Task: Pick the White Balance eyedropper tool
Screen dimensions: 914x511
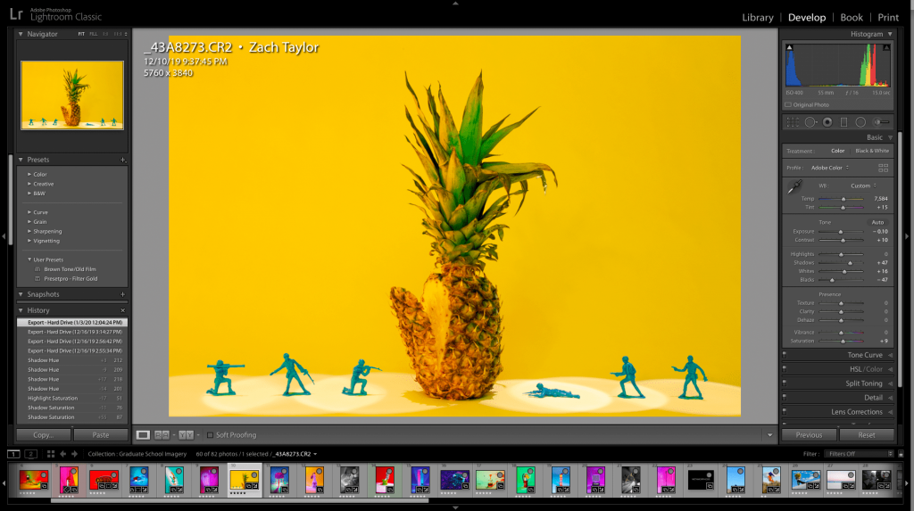Action: click(x=794, y=187)
